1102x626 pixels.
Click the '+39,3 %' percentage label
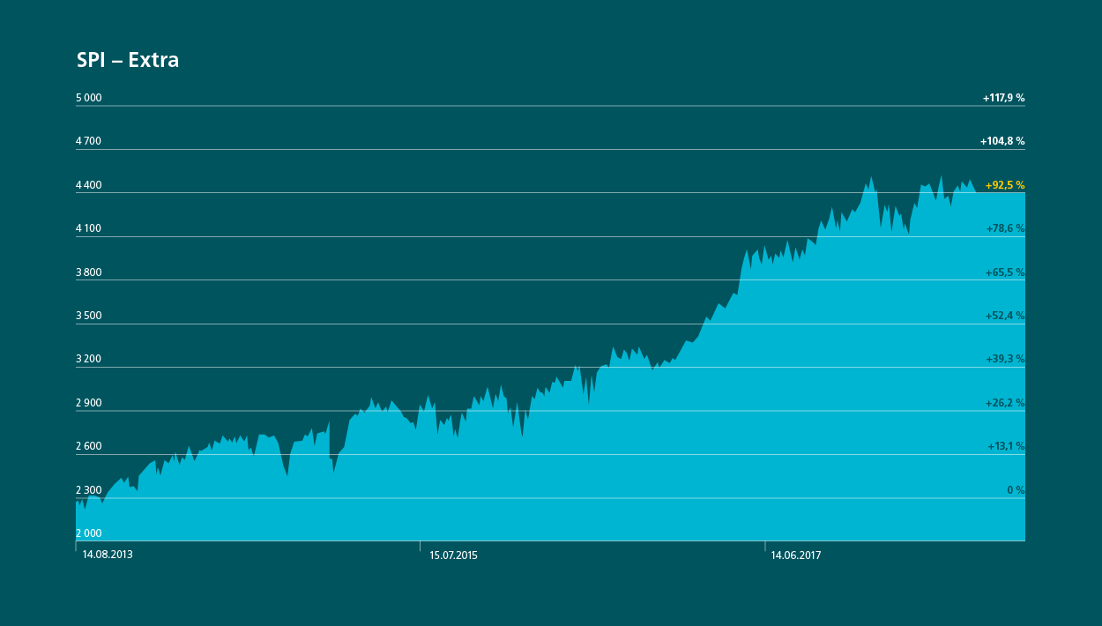1005,359
